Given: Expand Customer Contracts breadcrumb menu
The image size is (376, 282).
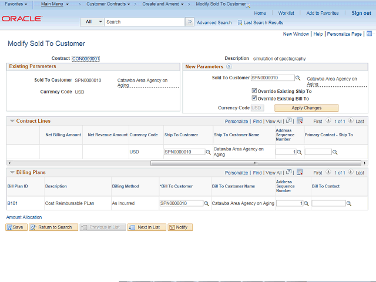Looking at the screenshot, I should 108,4.
